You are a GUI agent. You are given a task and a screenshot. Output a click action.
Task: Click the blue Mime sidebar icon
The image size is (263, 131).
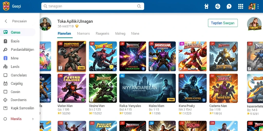point(5,58)
